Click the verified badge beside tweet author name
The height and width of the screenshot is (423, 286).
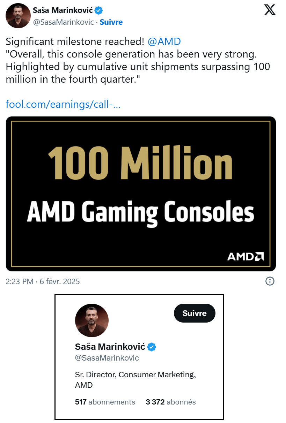coord(99,10)
